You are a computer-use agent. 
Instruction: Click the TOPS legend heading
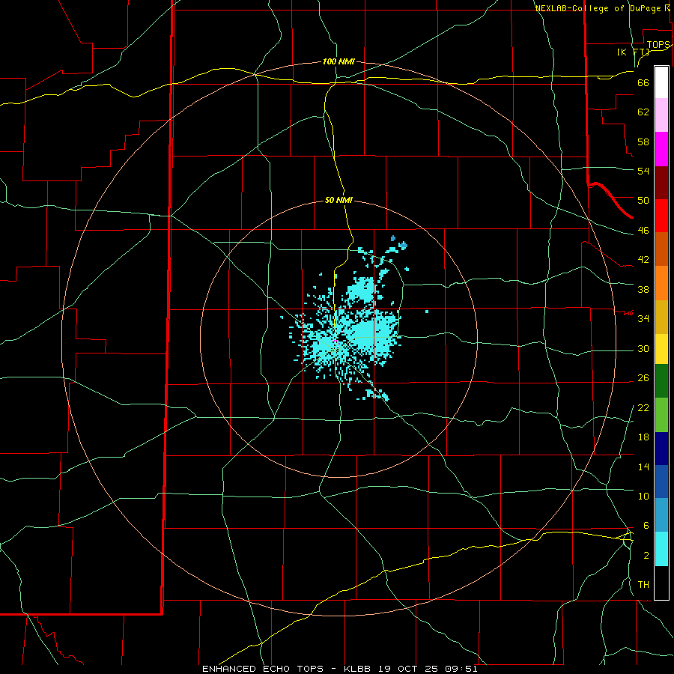coord(658,45)
